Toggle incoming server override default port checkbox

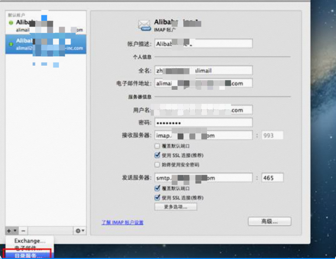pyautogui.click(x=157, y=147)
